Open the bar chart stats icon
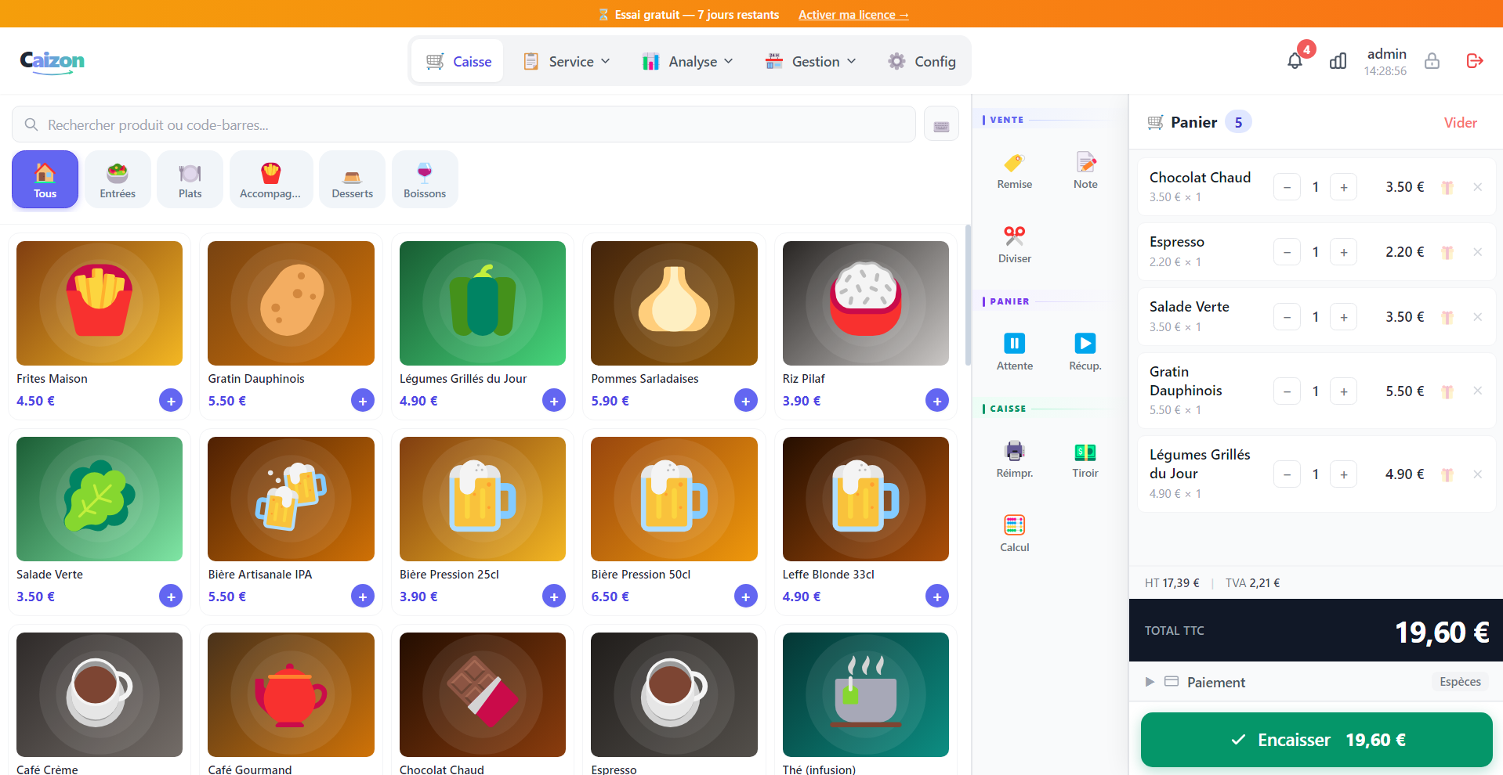 pyautogui.click(x=1338, y=61)
